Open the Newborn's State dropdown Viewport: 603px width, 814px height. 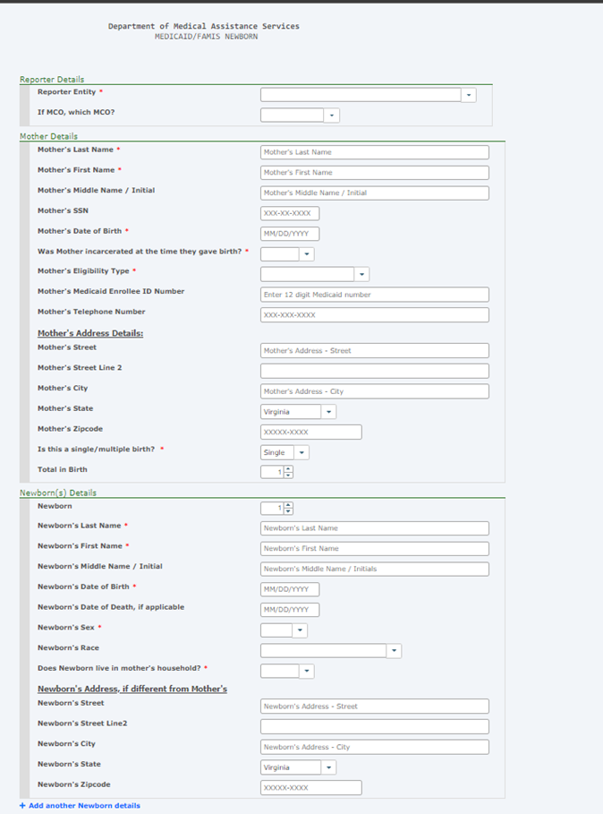pyautogui.click(x=298, y=767)
